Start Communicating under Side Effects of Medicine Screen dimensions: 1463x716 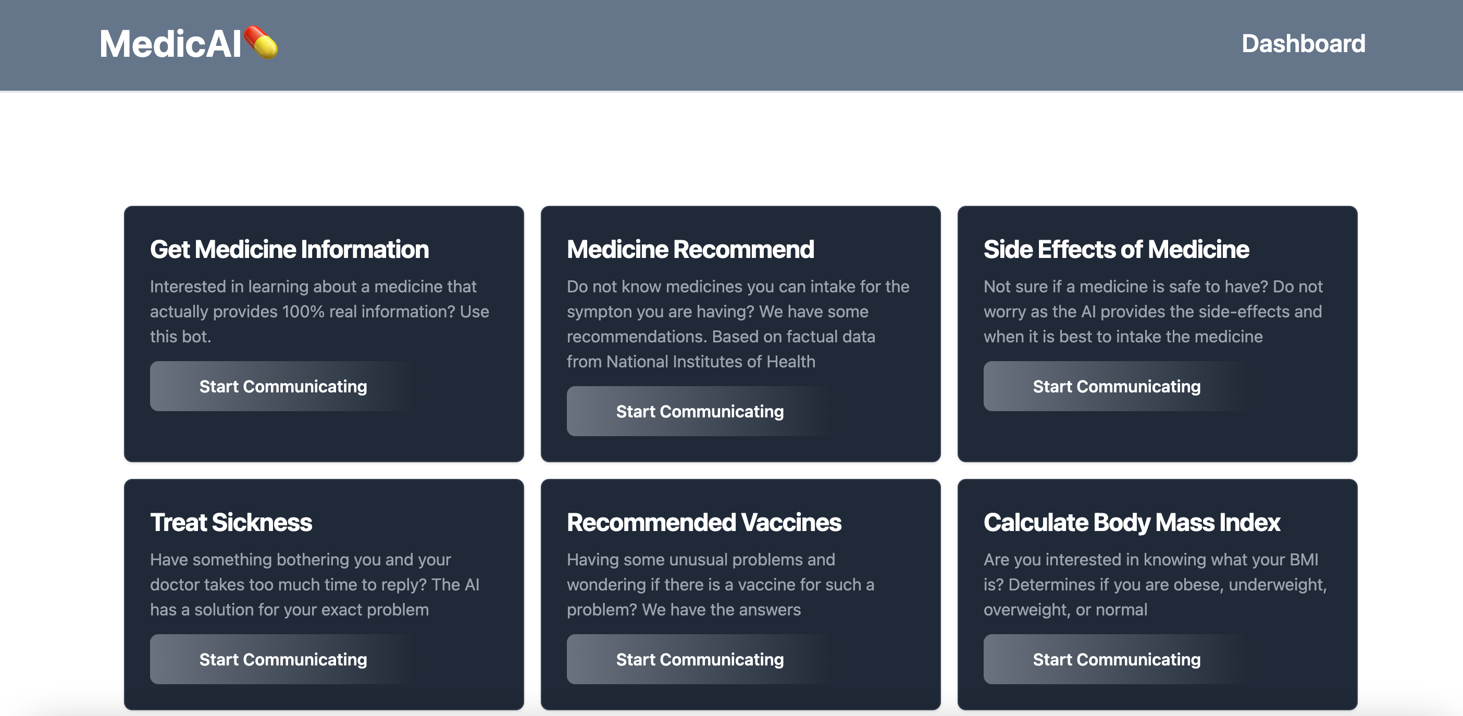(x=1117, y=386)
